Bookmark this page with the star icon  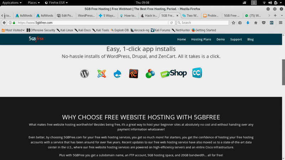point(233,23)
